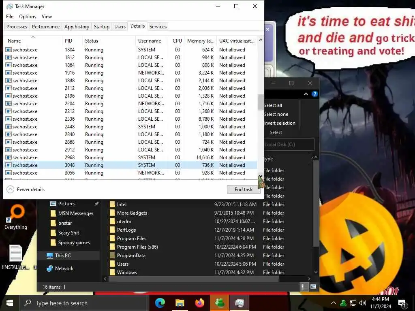Click the End task button
This screenshot has width=415, height=311.
pos(244,190)
